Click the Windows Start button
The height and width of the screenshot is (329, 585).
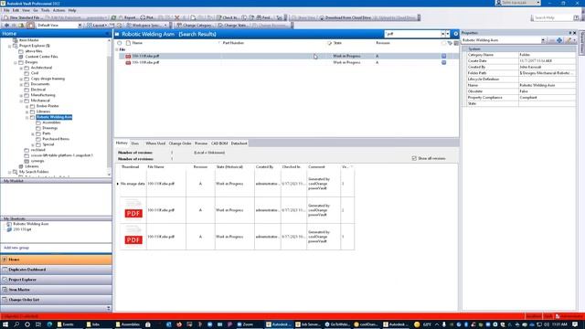[x=5, y=324]
